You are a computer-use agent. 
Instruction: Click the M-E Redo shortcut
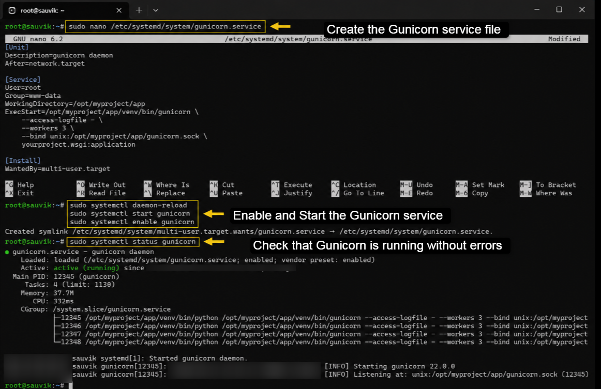click(x=416, y=193)
